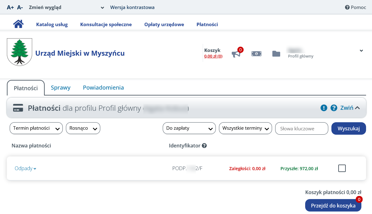Increase font size with A+

click(10, 7)
